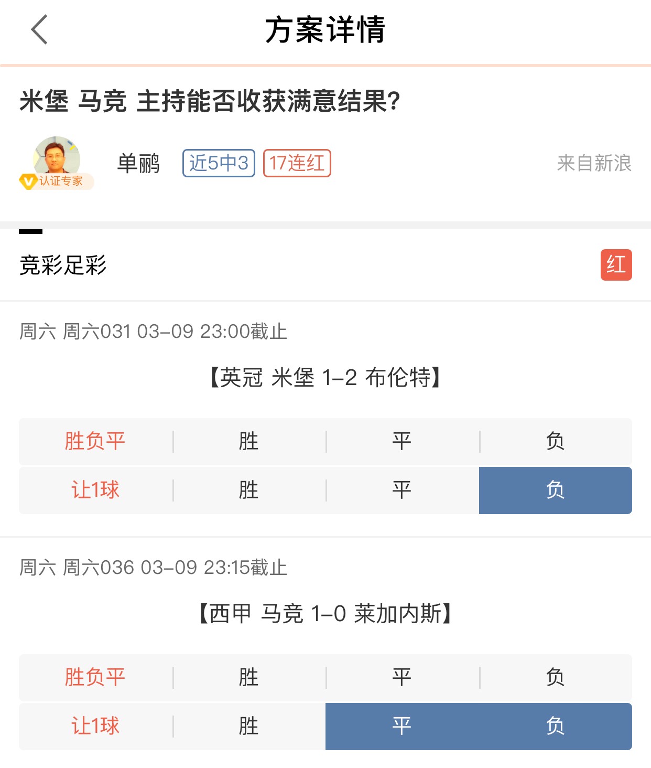Toggle 负 in 米堡 胜负平 row
651x768 pixels.
[556, 441]
